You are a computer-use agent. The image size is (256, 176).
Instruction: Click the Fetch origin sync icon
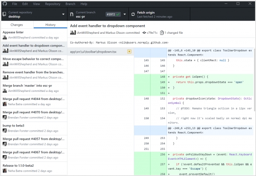point(134,14)
